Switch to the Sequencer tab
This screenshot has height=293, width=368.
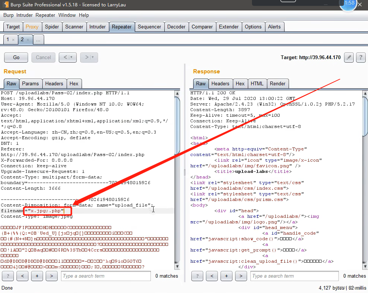149,27
